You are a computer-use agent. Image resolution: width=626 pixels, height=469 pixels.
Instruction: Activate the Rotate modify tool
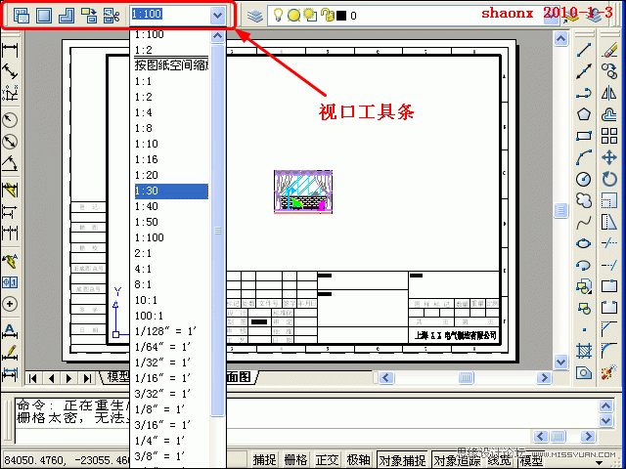pyautogui.click(x=609, y=179)
